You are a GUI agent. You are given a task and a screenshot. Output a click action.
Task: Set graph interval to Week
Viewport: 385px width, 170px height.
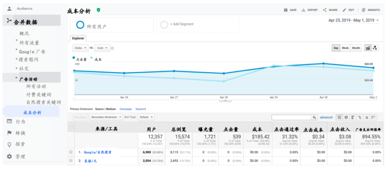[345, 48]
